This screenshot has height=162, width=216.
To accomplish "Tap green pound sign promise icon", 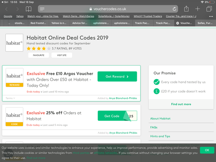I will (x=157, y=91).
